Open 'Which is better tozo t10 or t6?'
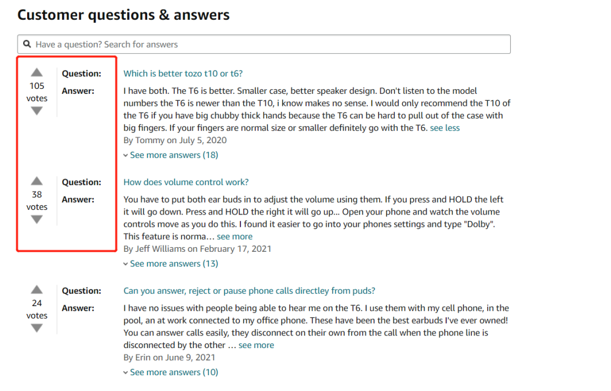This screenshot has height=391, width=611. point(183,74)
